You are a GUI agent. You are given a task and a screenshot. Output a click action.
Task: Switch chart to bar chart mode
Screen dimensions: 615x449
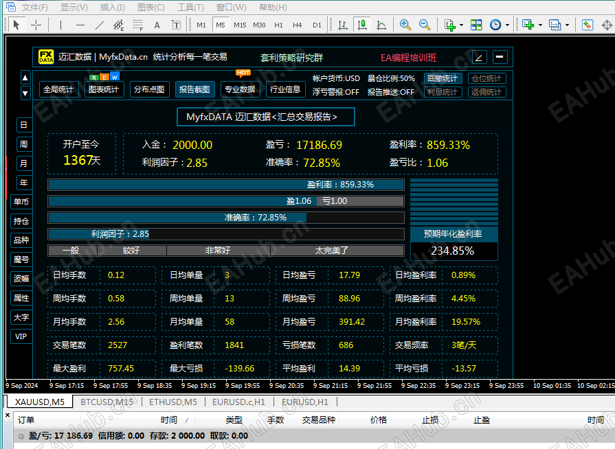pyautogui.click(x=343, y=25)
